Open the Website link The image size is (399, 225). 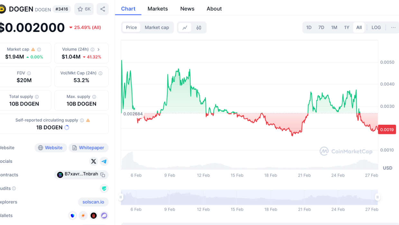click(x=51, y=148)
